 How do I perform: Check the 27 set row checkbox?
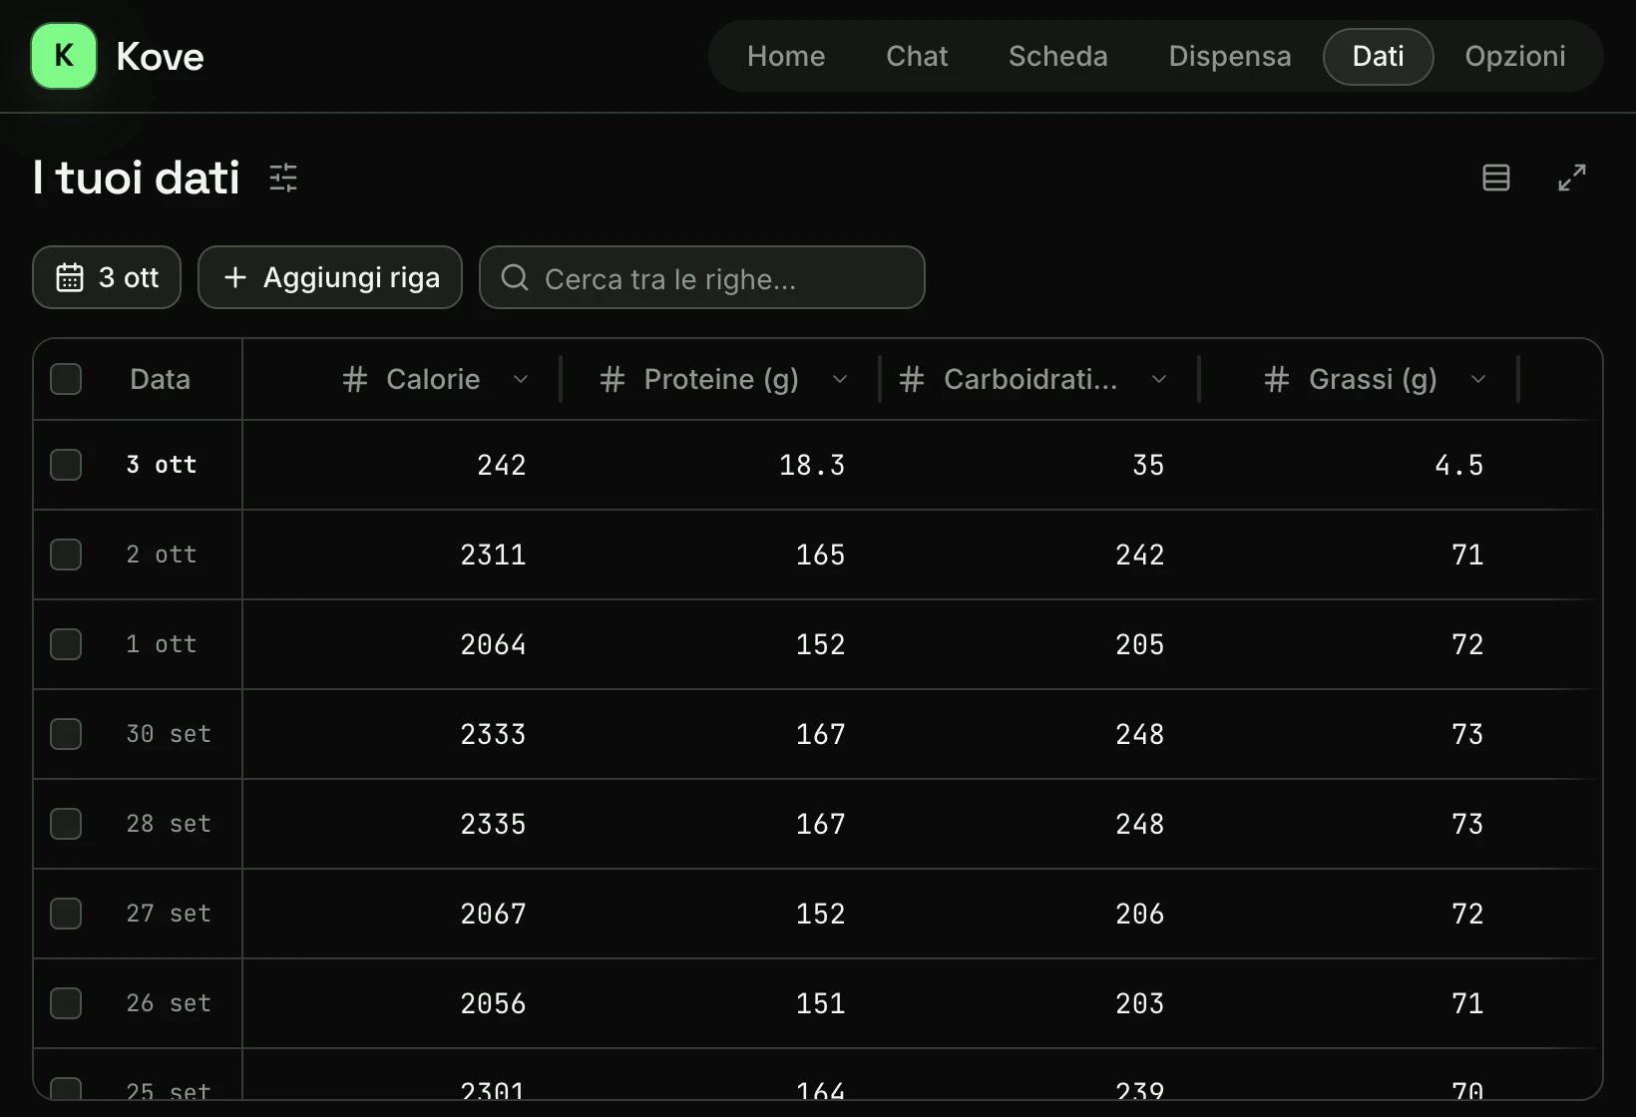click(66, 914)
